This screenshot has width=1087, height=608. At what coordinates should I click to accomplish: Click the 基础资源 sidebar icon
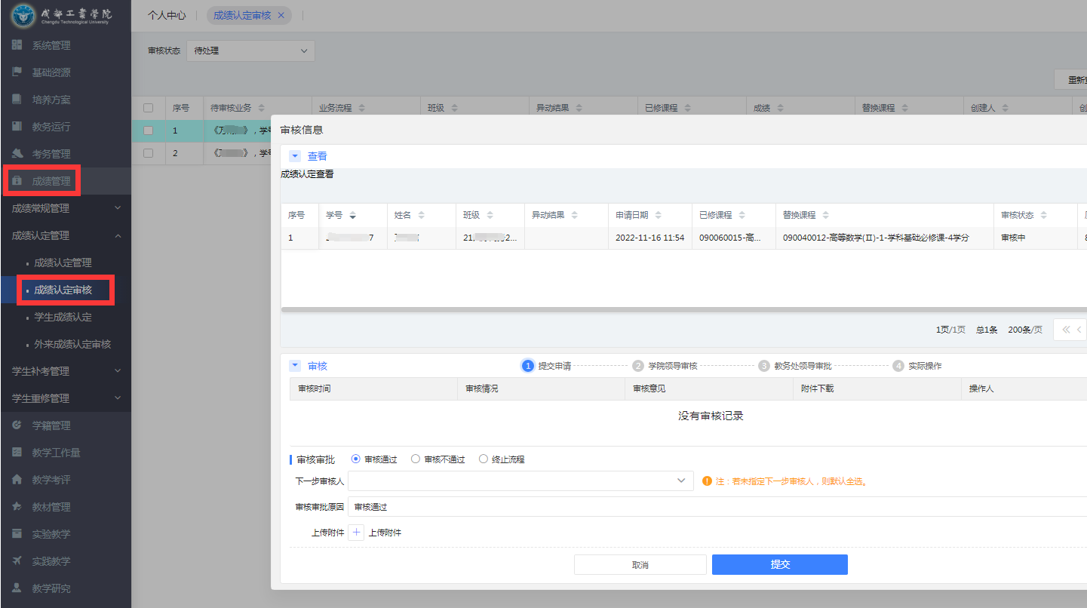pos(17,72)
